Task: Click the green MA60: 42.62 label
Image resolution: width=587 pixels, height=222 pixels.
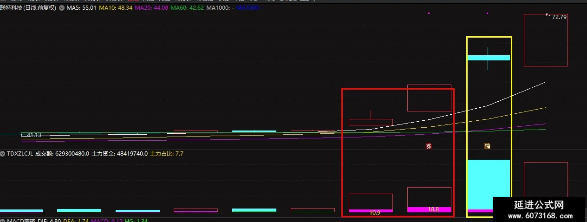Action: [187, 8]
